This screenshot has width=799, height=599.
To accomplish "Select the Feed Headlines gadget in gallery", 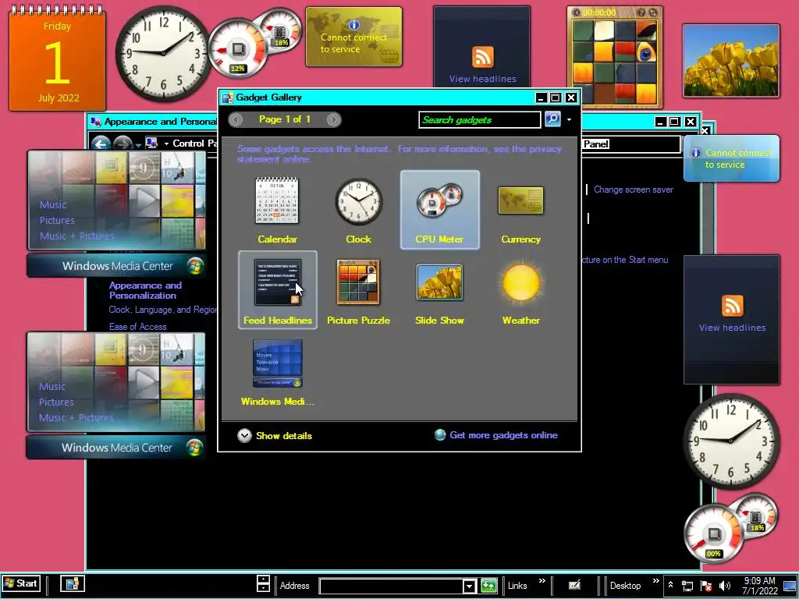I will pos(277,290).
